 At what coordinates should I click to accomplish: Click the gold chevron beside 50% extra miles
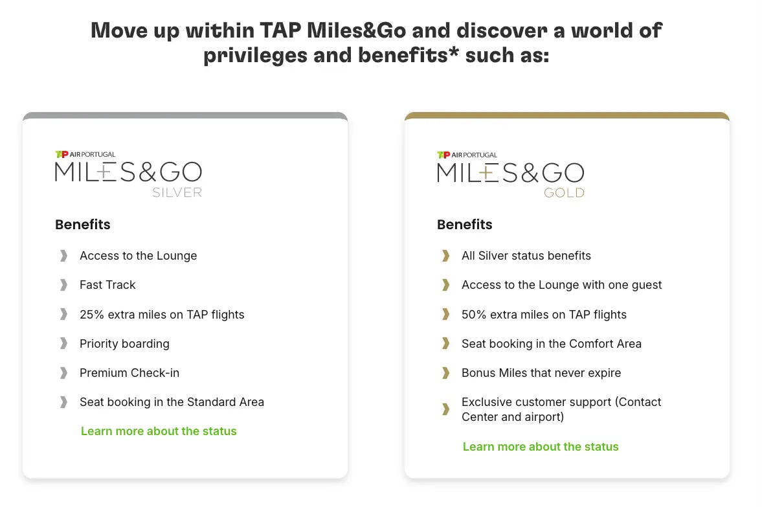(445, 315)
